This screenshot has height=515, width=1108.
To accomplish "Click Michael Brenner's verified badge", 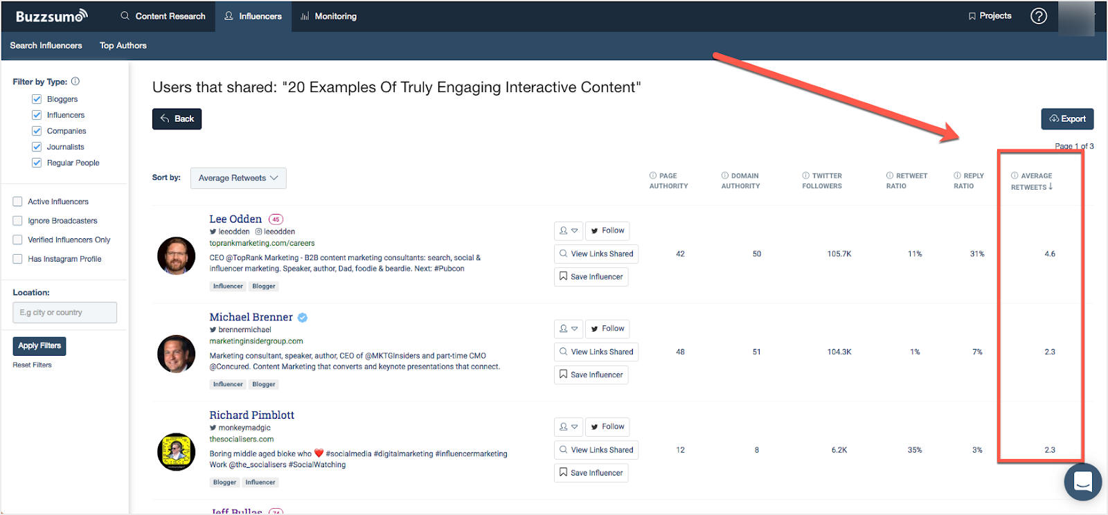I will (303, 318).
